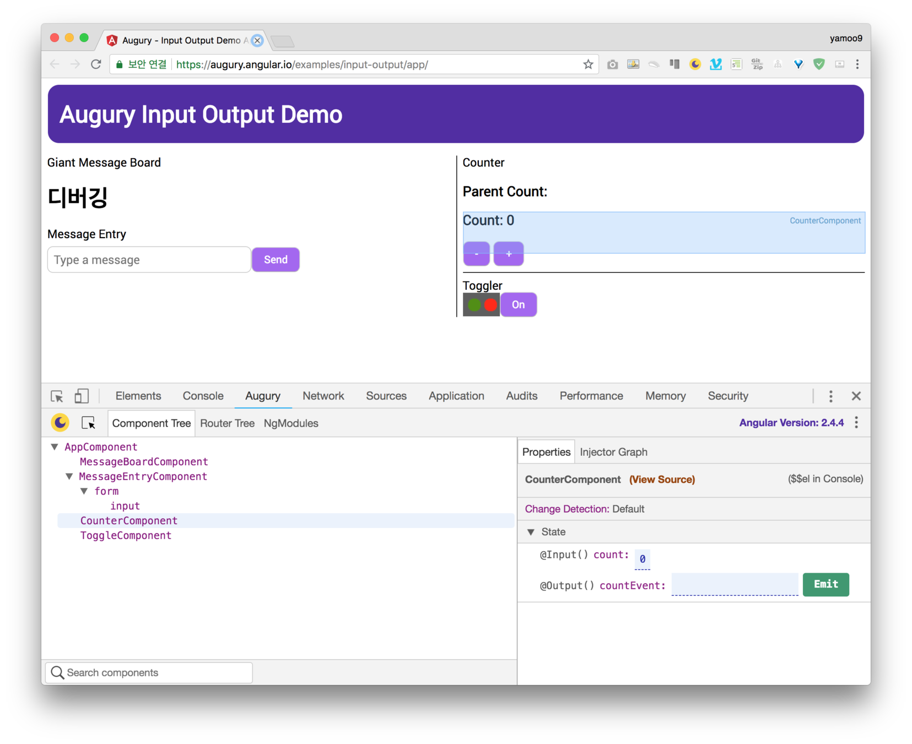This screenshot has height=744, width=912.
Task: Click the green shield adblock extension icon
Action: point(819,64)
